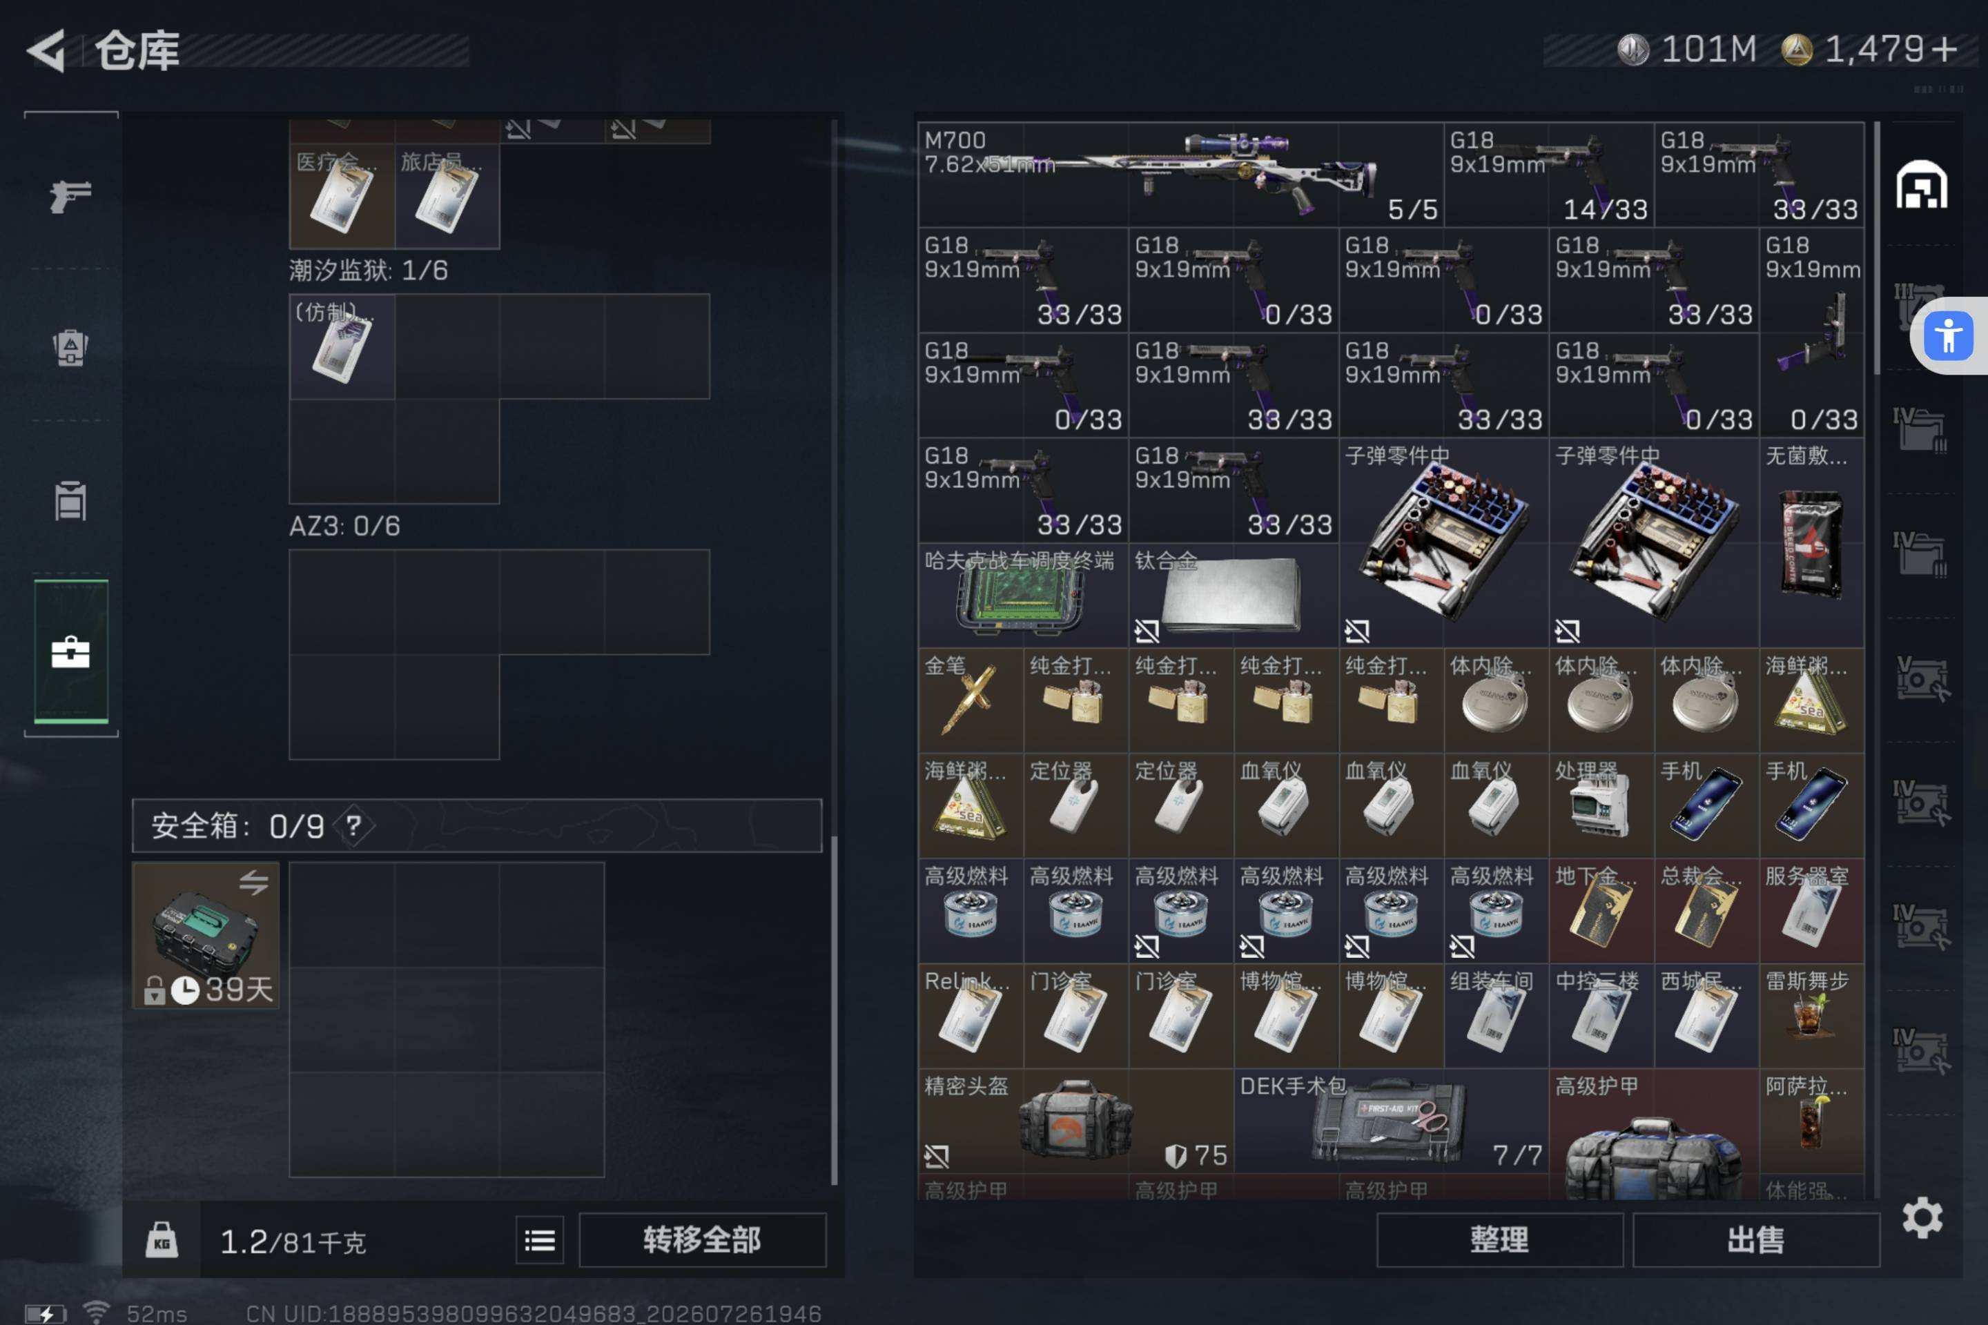
Task: Select the 服务器室 keycard
Action: click(1811, 910)
